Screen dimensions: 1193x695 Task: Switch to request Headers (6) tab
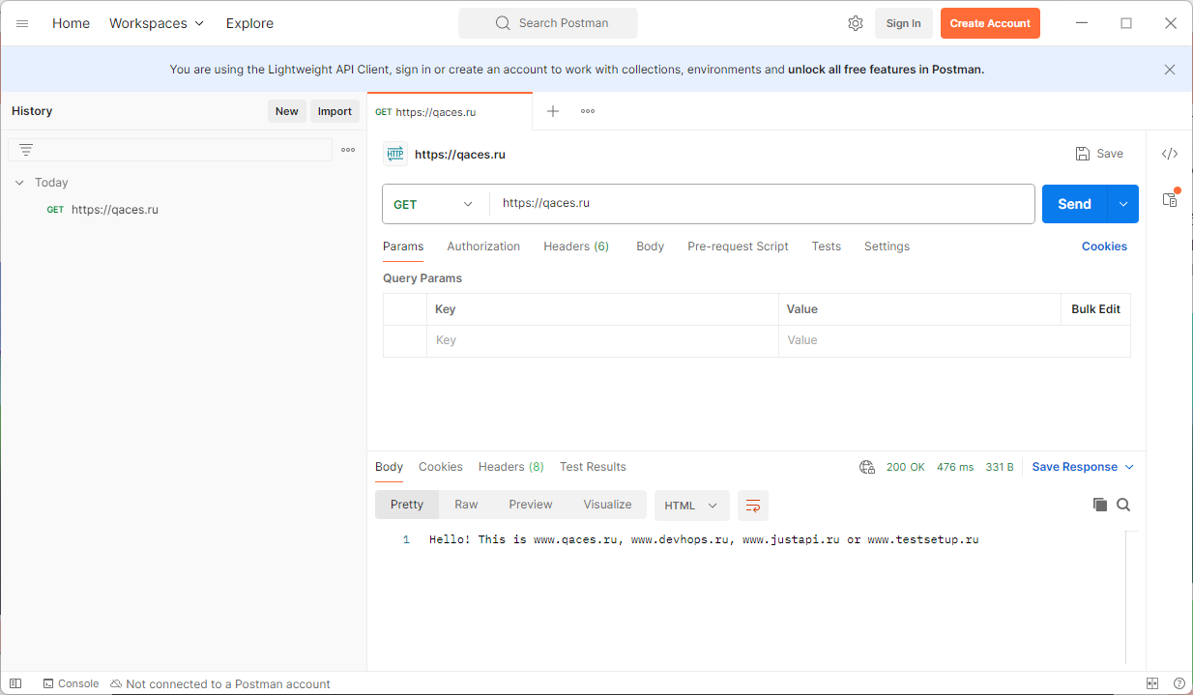(x=576, y=246)
